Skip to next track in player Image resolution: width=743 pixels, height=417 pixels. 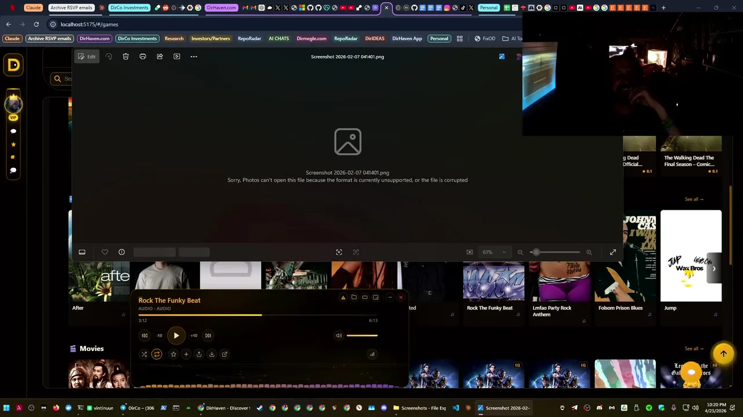click(x=208, y=335)
